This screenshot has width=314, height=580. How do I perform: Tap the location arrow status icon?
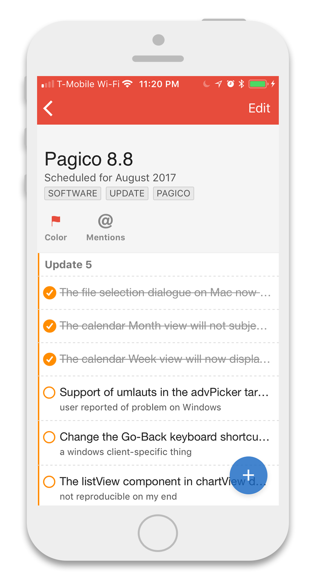pos(218,84)
